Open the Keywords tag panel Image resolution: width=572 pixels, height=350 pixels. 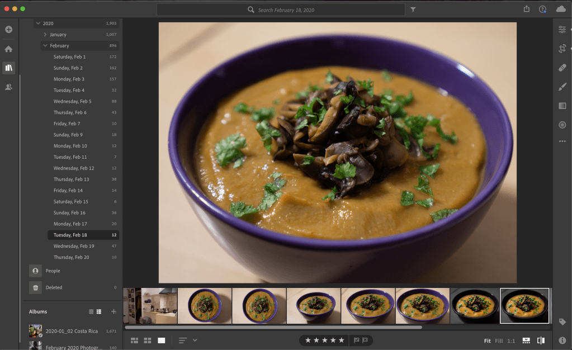pyautogui.click(x=562, y=321)
